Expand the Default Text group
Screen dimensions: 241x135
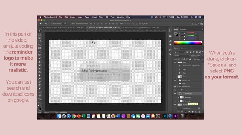point(178,80)
